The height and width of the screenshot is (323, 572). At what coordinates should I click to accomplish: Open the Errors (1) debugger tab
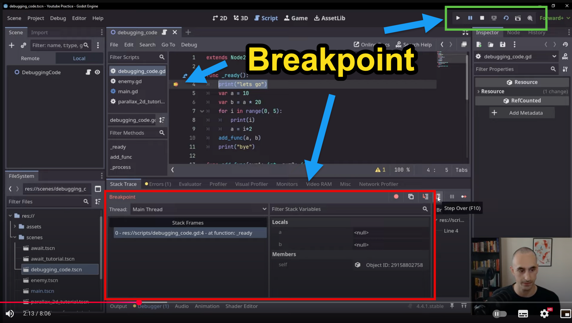coord(158,184)
